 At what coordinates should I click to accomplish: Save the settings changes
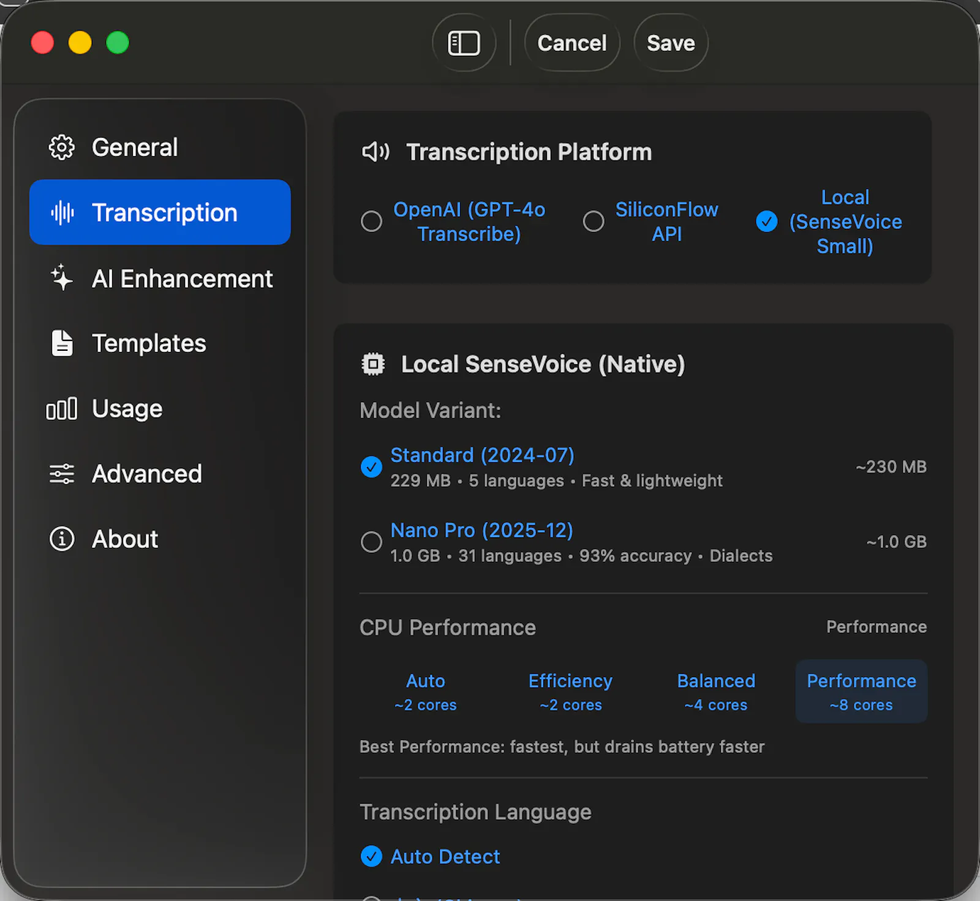coord(671,43)
